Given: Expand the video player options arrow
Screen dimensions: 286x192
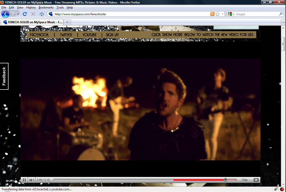Looking at the screenshot, I should (256, 180).
